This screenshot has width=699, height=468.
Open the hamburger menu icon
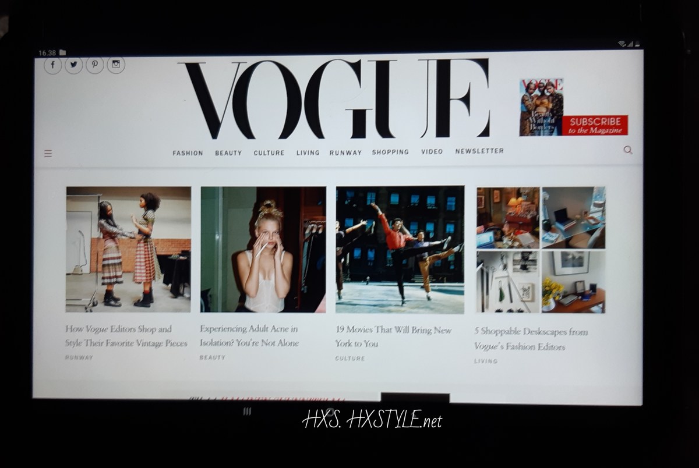click(x=48, y=154)
